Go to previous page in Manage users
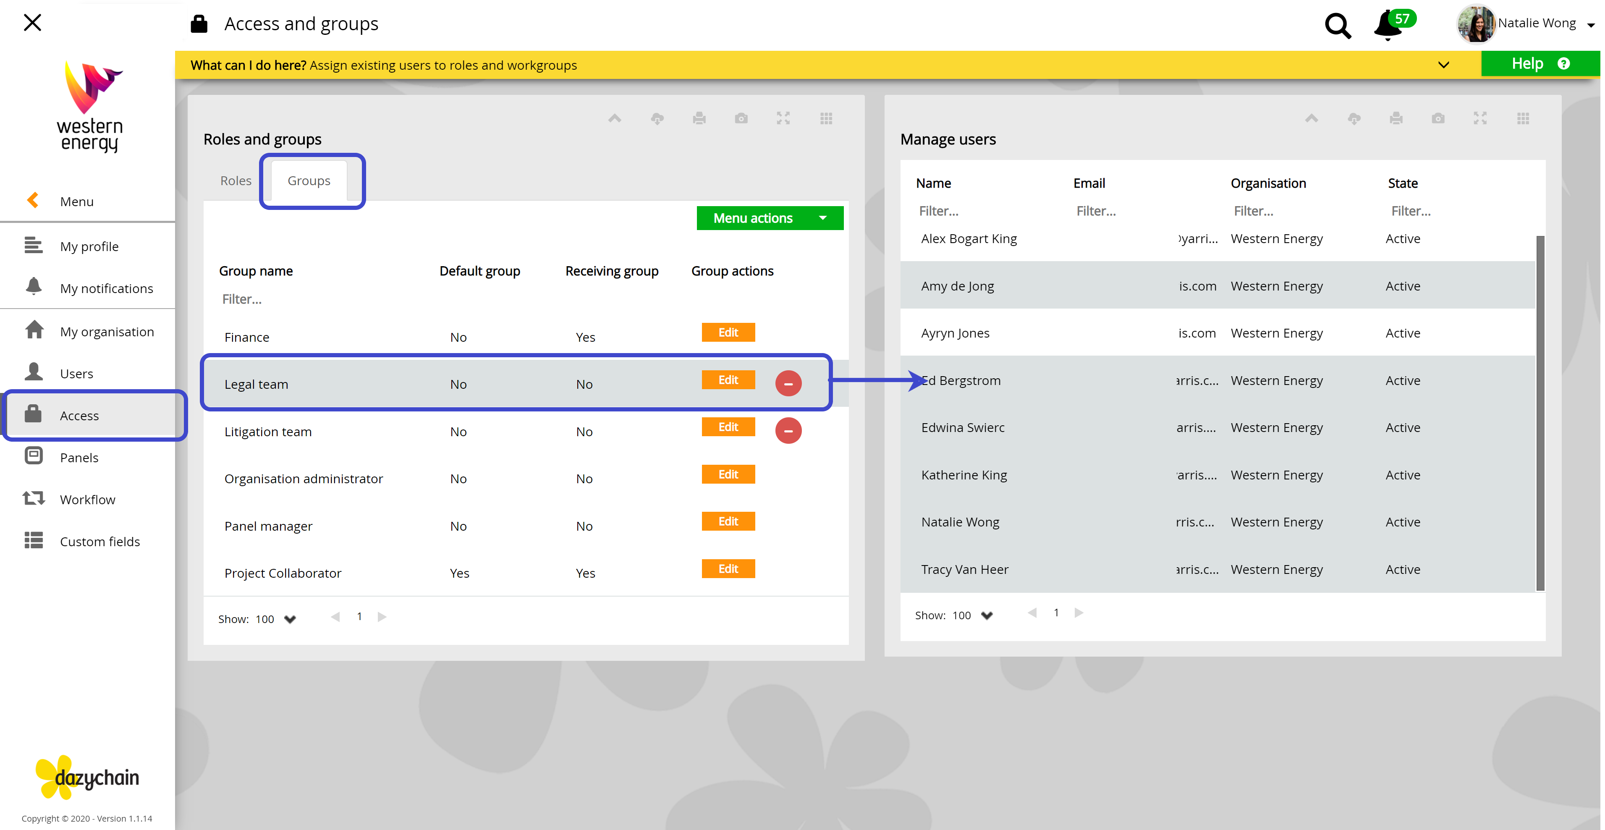Image resolution: width=1605 pixels, height=830 pixels. (x=1032, y=613)
